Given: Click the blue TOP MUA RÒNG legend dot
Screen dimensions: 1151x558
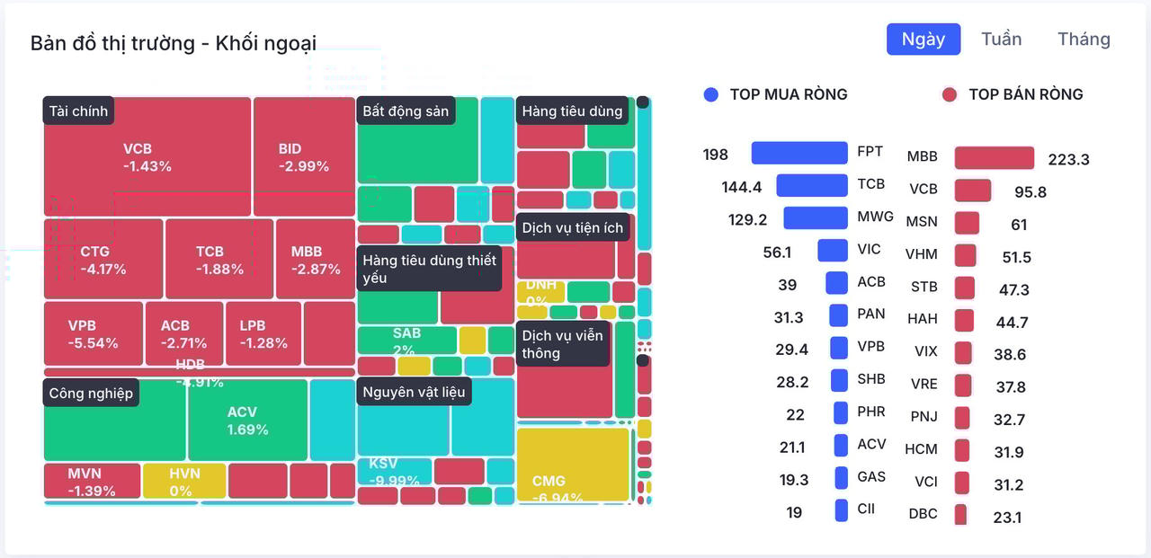Looking at the screenshot, I should click(x=711, y=94).
